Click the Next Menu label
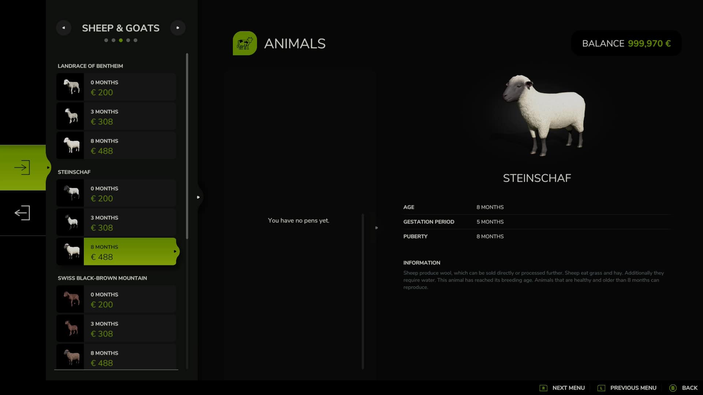The height and width of the screenshot is (395, 703). point(568,388)
